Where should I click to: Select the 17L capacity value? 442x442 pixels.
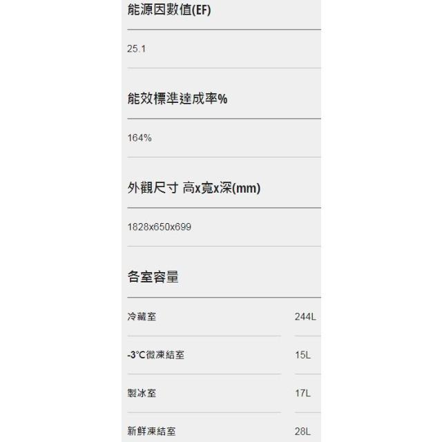click(302, 394)
